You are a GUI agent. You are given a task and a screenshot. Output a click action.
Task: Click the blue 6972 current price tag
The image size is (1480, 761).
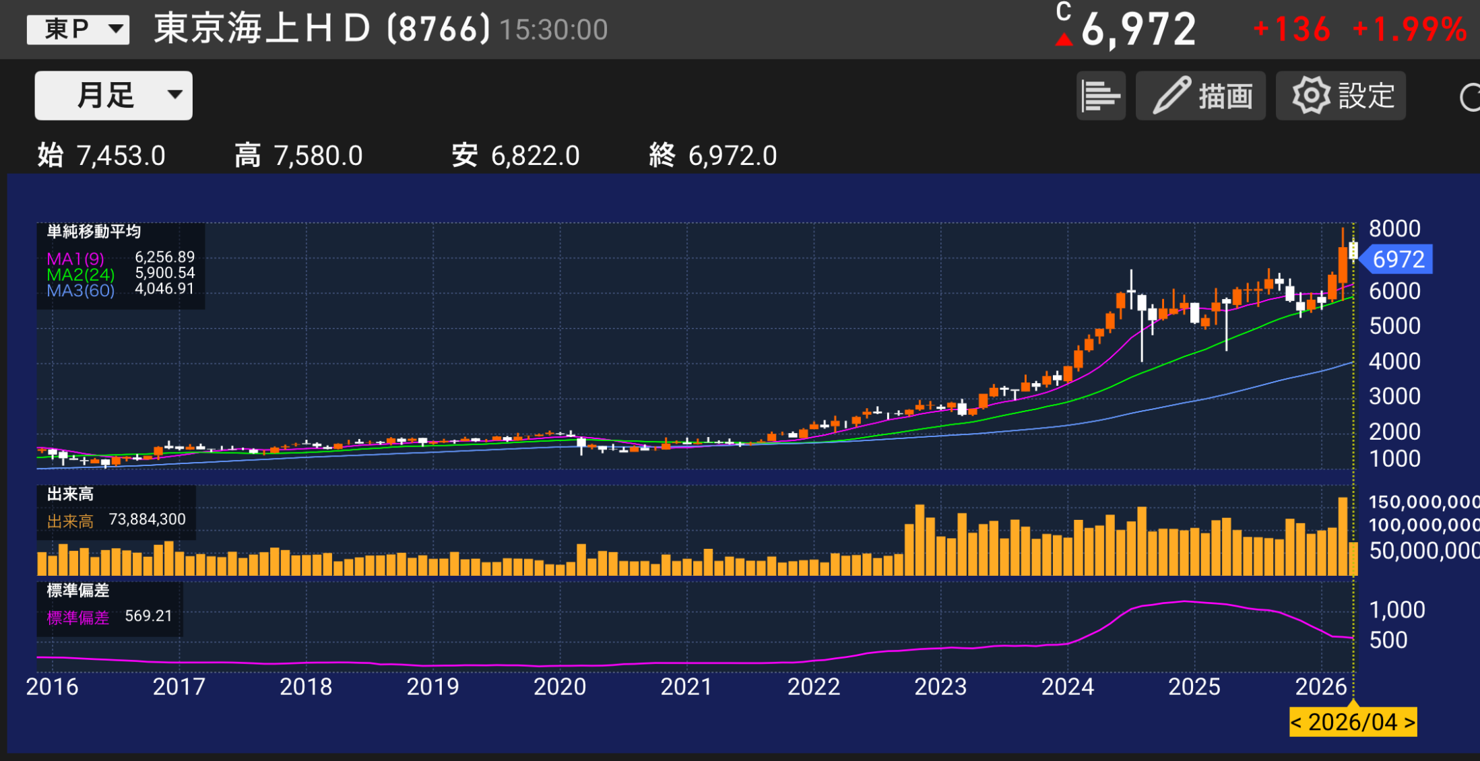(1397, 259)
